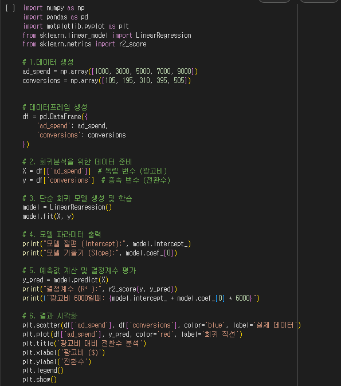Click the 'plt.legend()' line

tap(43, 371)
